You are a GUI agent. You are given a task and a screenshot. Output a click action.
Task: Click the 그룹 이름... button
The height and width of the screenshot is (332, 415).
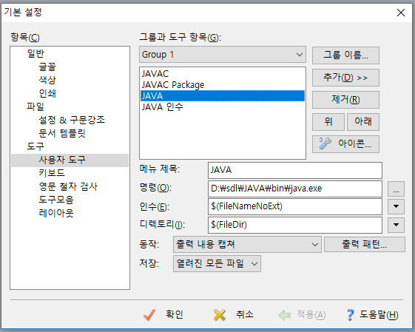345,55
